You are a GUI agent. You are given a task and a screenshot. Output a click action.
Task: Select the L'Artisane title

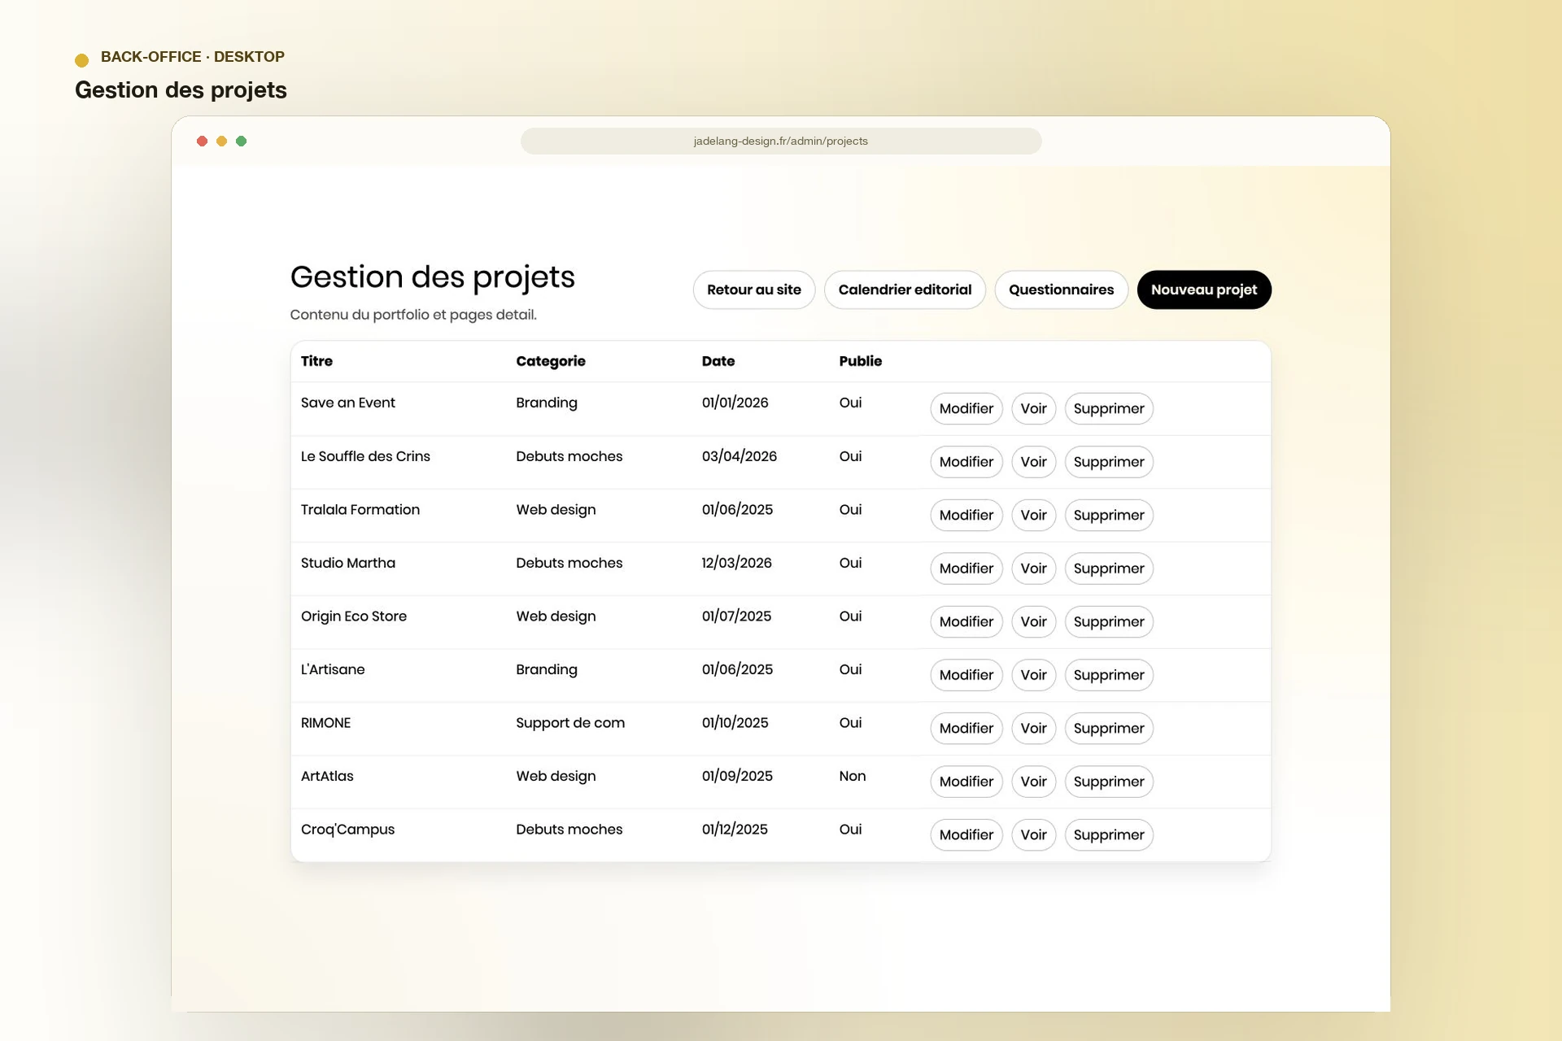pos(332,669)
